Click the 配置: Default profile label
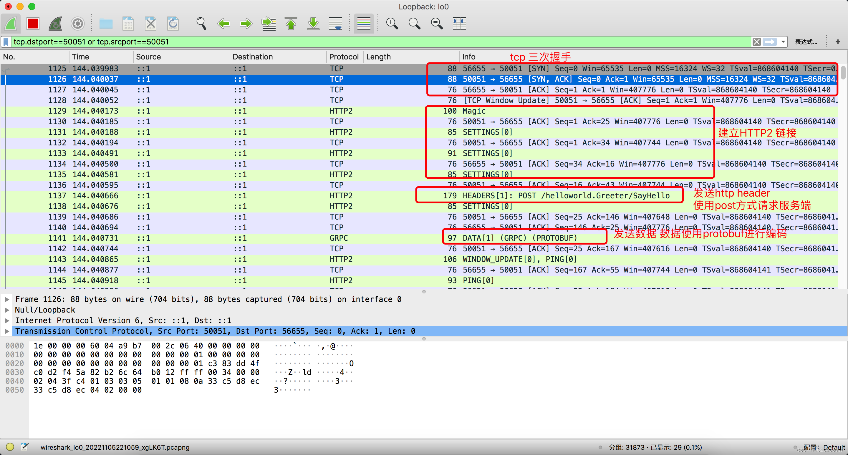 (x=824, y=447)
